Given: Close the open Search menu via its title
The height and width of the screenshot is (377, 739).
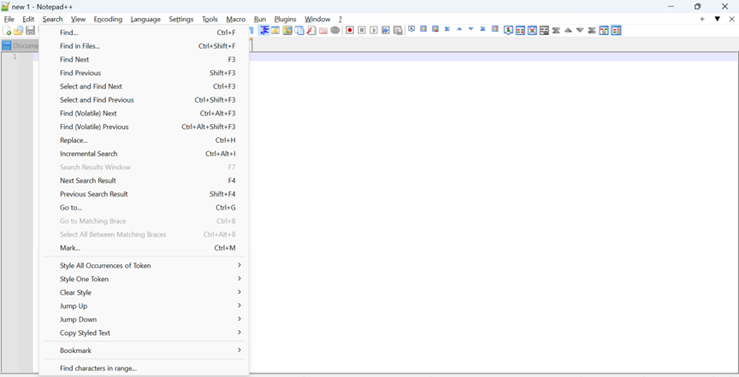Looking at the screenshot, I should point(52,20).
